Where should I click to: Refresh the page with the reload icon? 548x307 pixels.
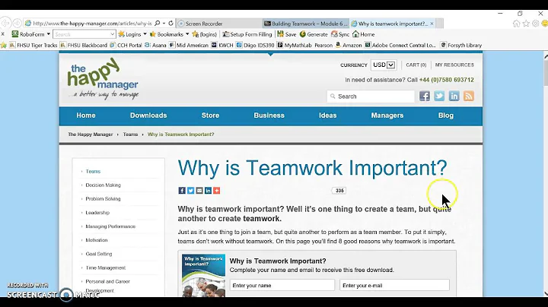(x=170, y=24)
